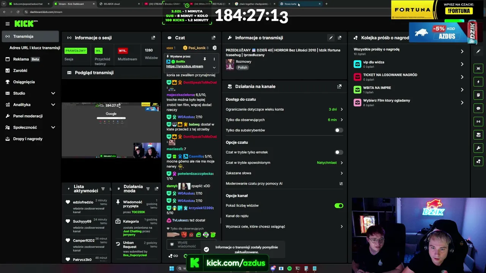Open the three-dot menu on the pinned message
The height and width of the screenshot is (273, 486).
(x=214, y=59)
